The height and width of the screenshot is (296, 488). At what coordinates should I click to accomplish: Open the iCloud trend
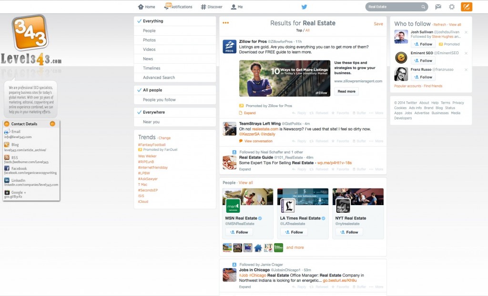[143, 201]
